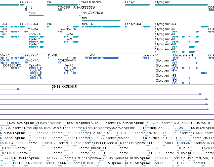This screenshot has height=167, width=214.
Task: Click Xpd-RB transcript label
Action: click(x=34, y=44)
